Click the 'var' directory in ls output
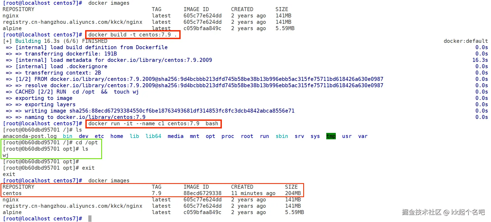Screen dimensions: 491x222 363,136
